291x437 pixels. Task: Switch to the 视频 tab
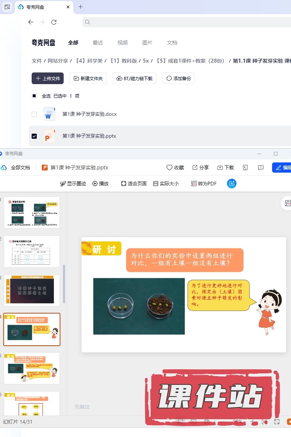(x=123, y=43)
